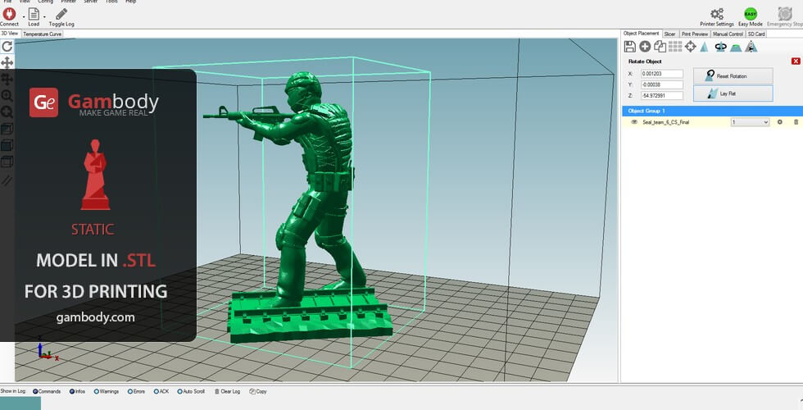The image size is (803, 410).
Task: Open the copies count dropdown for object
Action: 750,122
